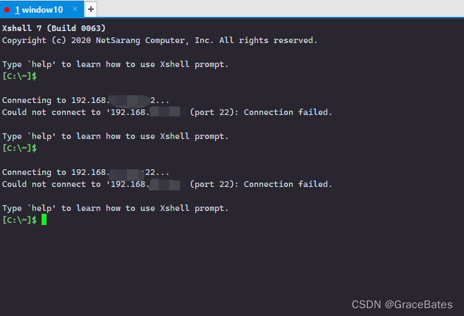This screenshot has width=464, height=316.
Task: Click the green blinking cursor block
Action: point(44,219)
